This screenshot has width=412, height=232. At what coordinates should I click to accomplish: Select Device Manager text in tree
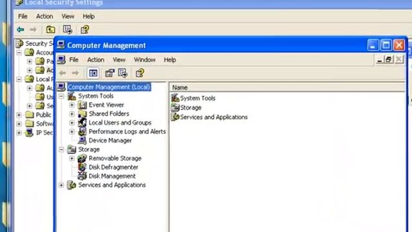[x=110, y=140]
